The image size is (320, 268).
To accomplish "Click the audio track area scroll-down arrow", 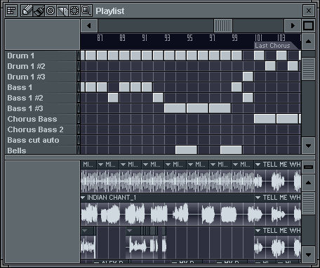I will [x=308, y=255].
